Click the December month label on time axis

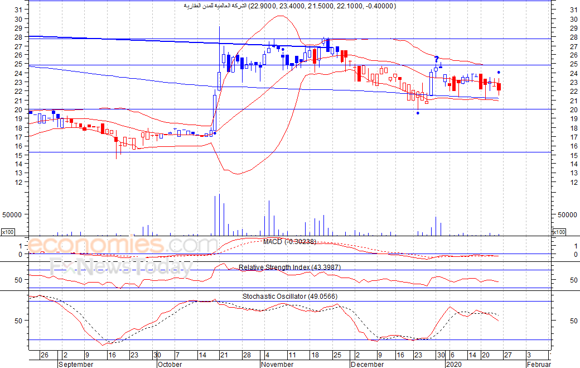368,364
